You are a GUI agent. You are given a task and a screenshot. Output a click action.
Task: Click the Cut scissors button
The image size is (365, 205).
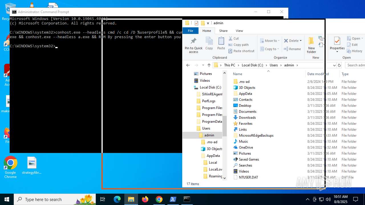coord(234,38)
